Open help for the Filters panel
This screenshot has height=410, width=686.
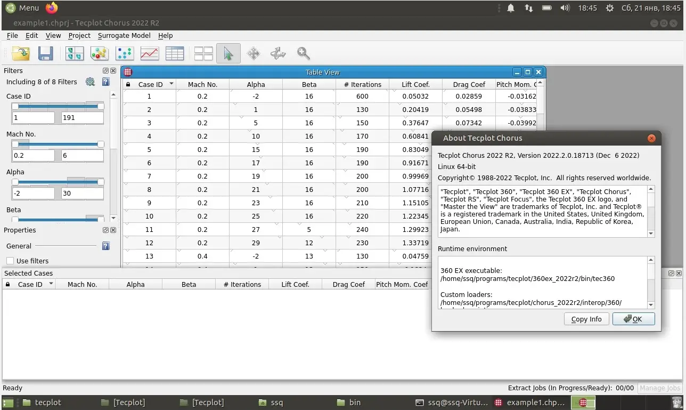pos(105,82)
